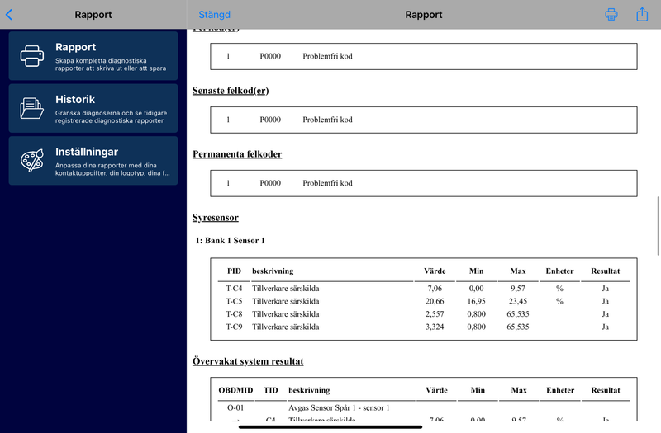The width and height of the screenshot is (661, 433).
Task: Click the T-C9 PID cell
Action: tap(234, 327)
